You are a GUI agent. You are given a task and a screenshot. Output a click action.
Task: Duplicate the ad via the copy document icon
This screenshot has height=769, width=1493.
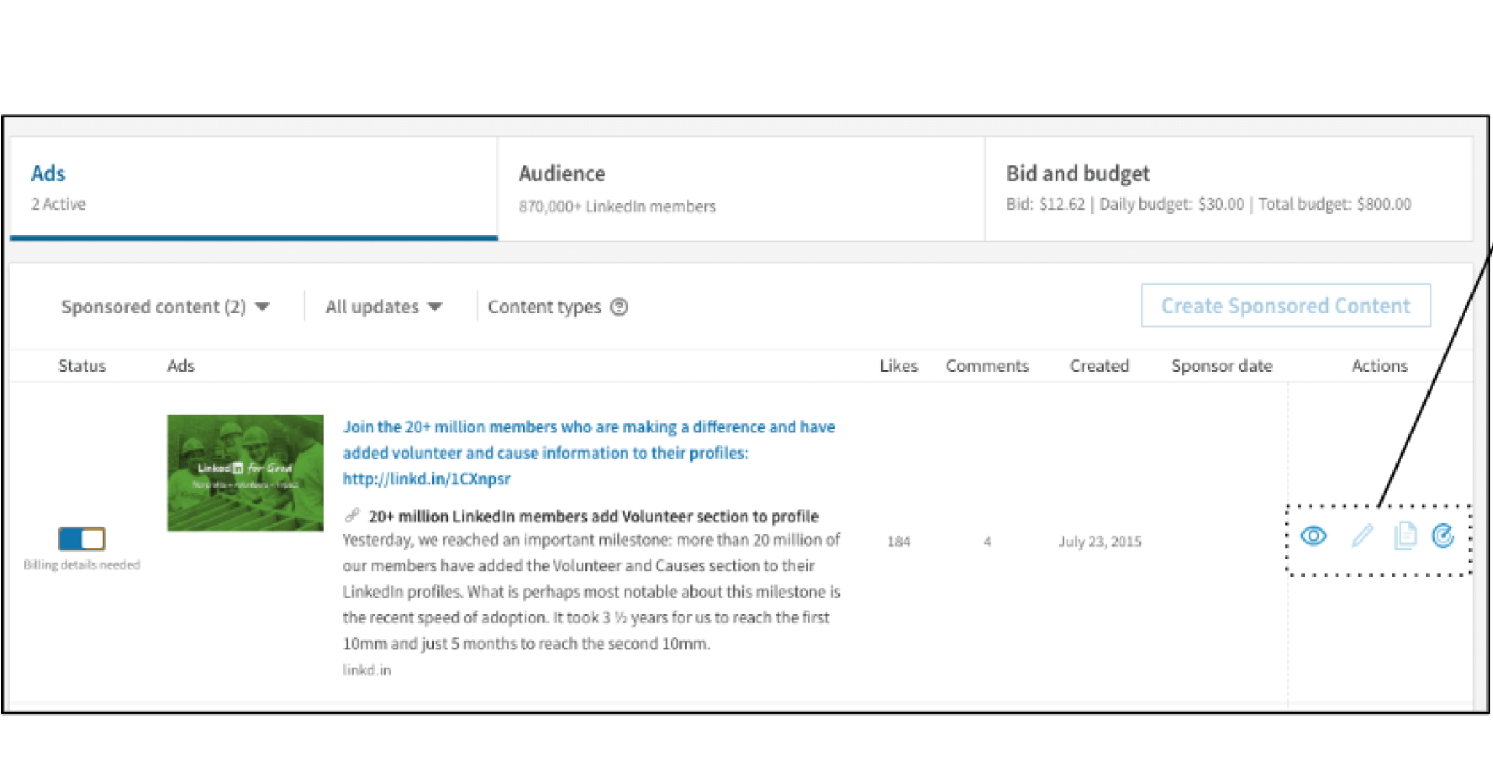(1405, 536)
